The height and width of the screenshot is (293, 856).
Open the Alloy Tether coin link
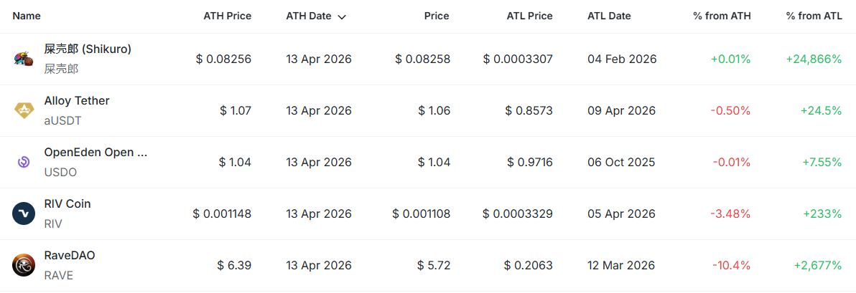(77, 101)
